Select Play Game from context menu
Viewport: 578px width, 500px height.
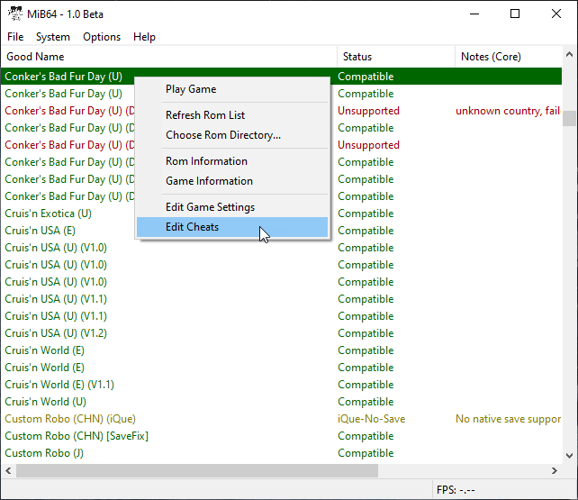pyautogui.click(x=191, y=89)
